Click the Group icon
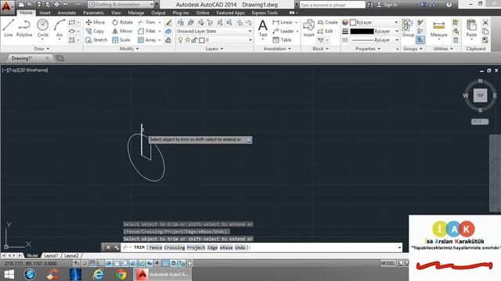This screenshot has height=281, width=501. [x=408, y=28]
